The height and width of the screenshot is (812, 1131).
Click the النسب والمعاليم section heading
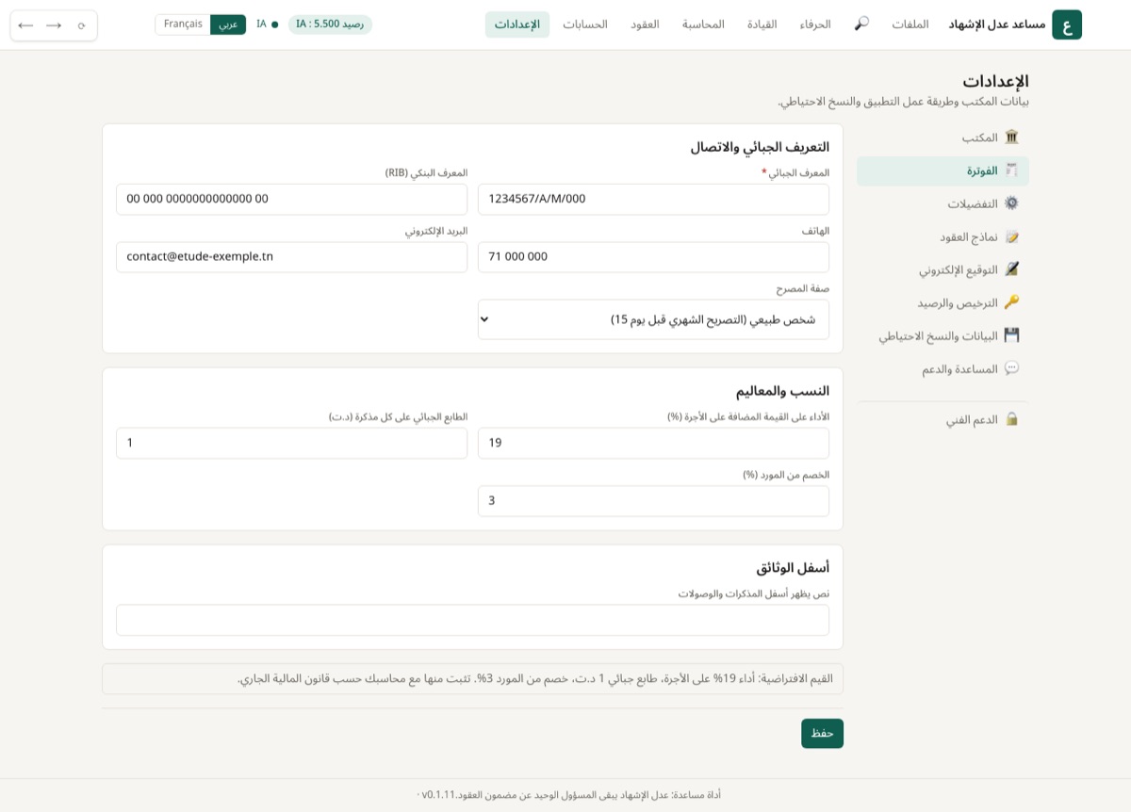pyautogui.click(x=782, y=391)
